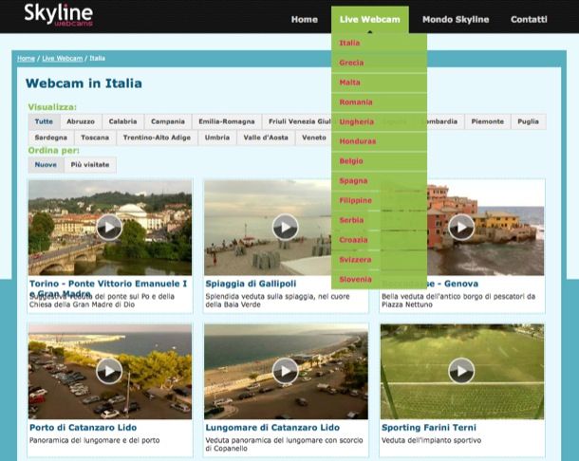The height and width of the screenshot is (461, 579).
Task: Select Italia from the Live Webcam dropdown
Action: pyautogui.click(x=380, y=44)
